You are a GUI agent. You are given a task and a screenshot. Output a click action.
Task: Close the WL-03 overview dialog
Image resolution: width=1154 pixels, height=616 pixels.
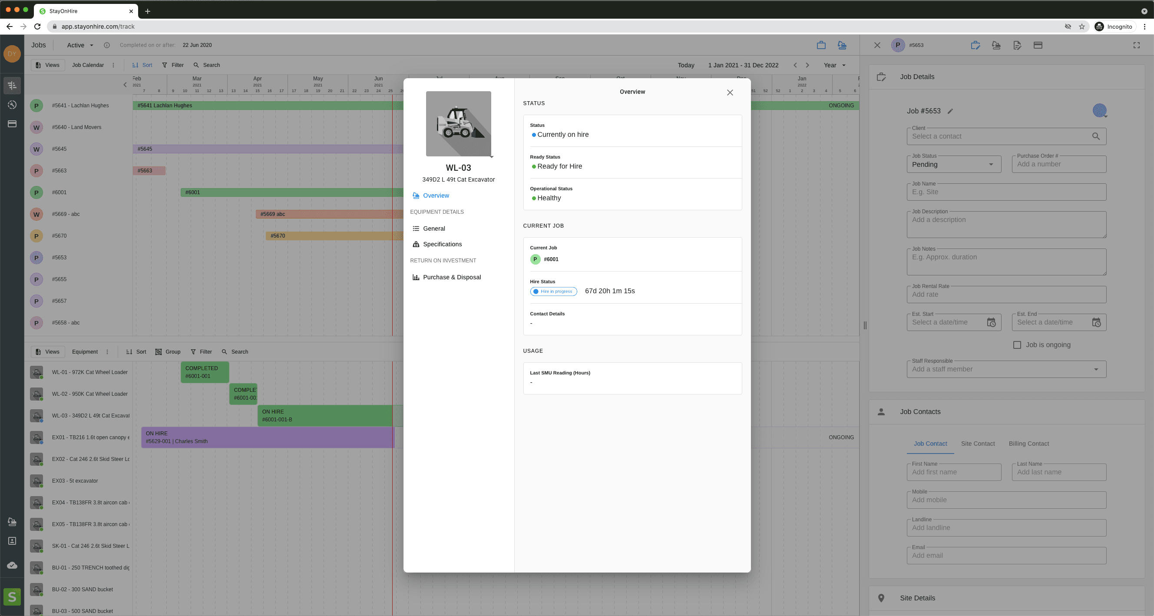[730, 93]
